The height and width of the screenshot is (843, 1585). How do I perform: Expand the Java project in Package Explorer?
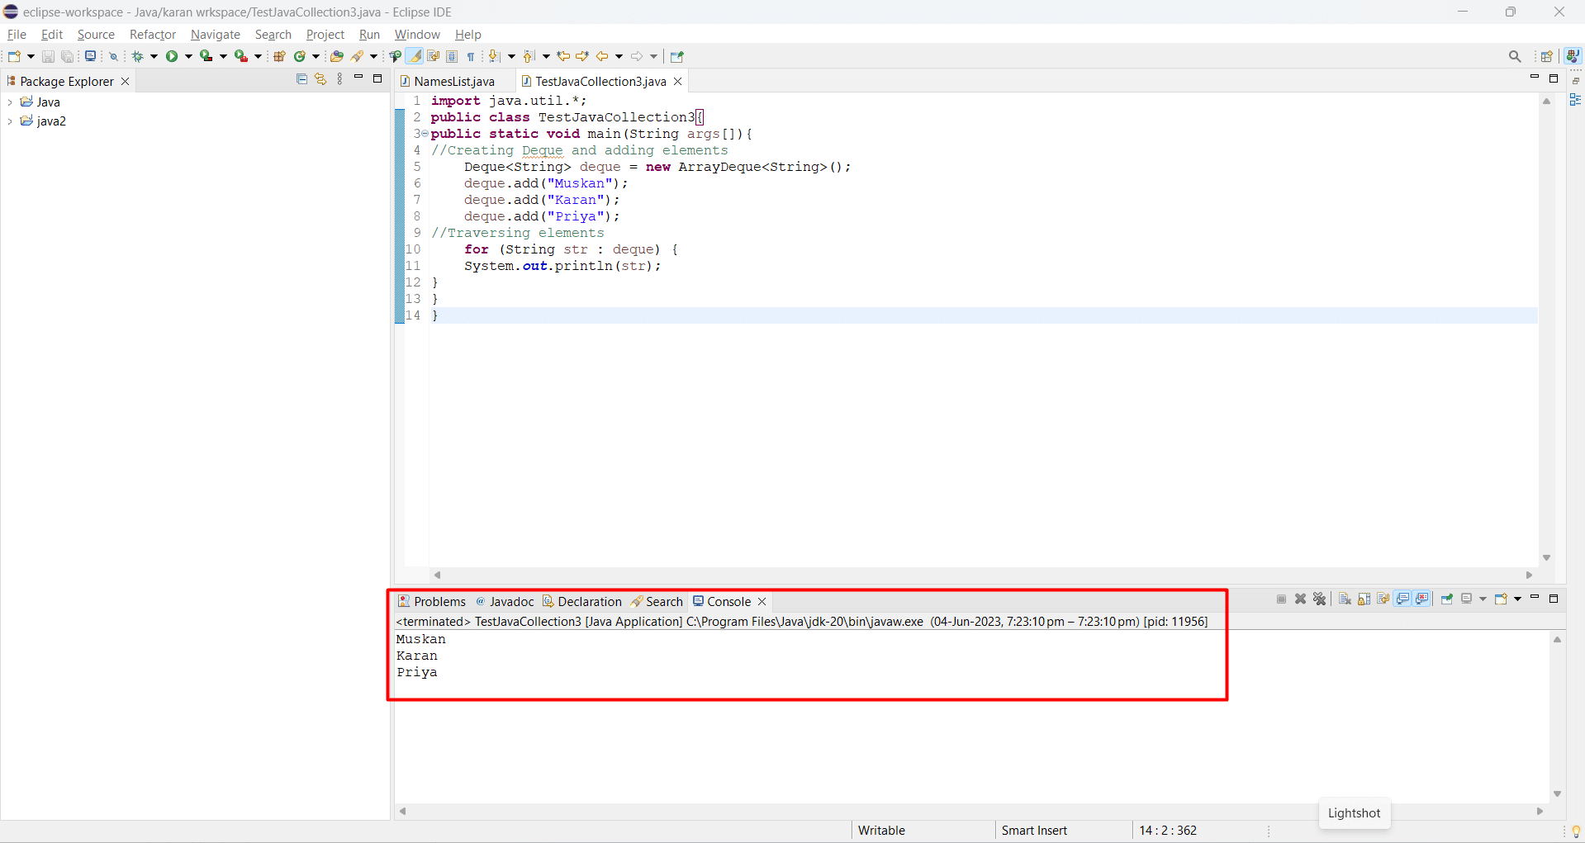click(10, 102)
